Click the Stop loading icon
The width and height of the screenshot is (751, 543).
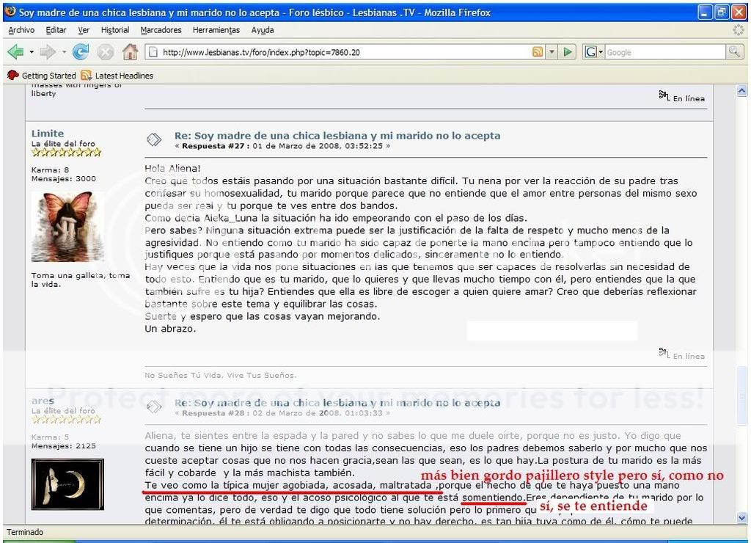(x=106, y=52)
